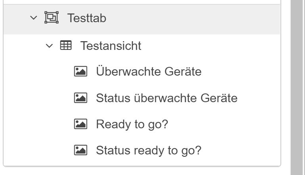Select the Testansicht view label
This screenshot has width=305, height=175.
(111, 46)
